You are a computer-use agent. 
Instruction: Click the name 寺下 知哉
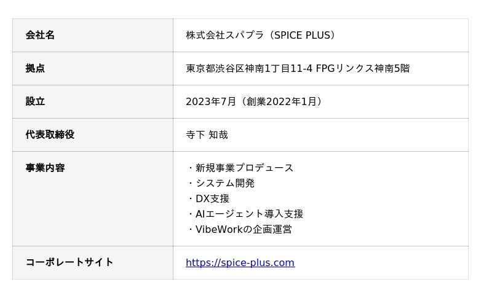tap(207, 135)
